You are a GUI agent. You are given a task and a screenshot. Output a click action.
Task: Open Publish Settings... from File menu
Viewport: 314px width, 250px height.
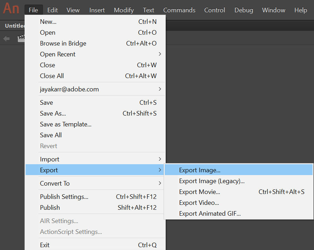[64, 197]
